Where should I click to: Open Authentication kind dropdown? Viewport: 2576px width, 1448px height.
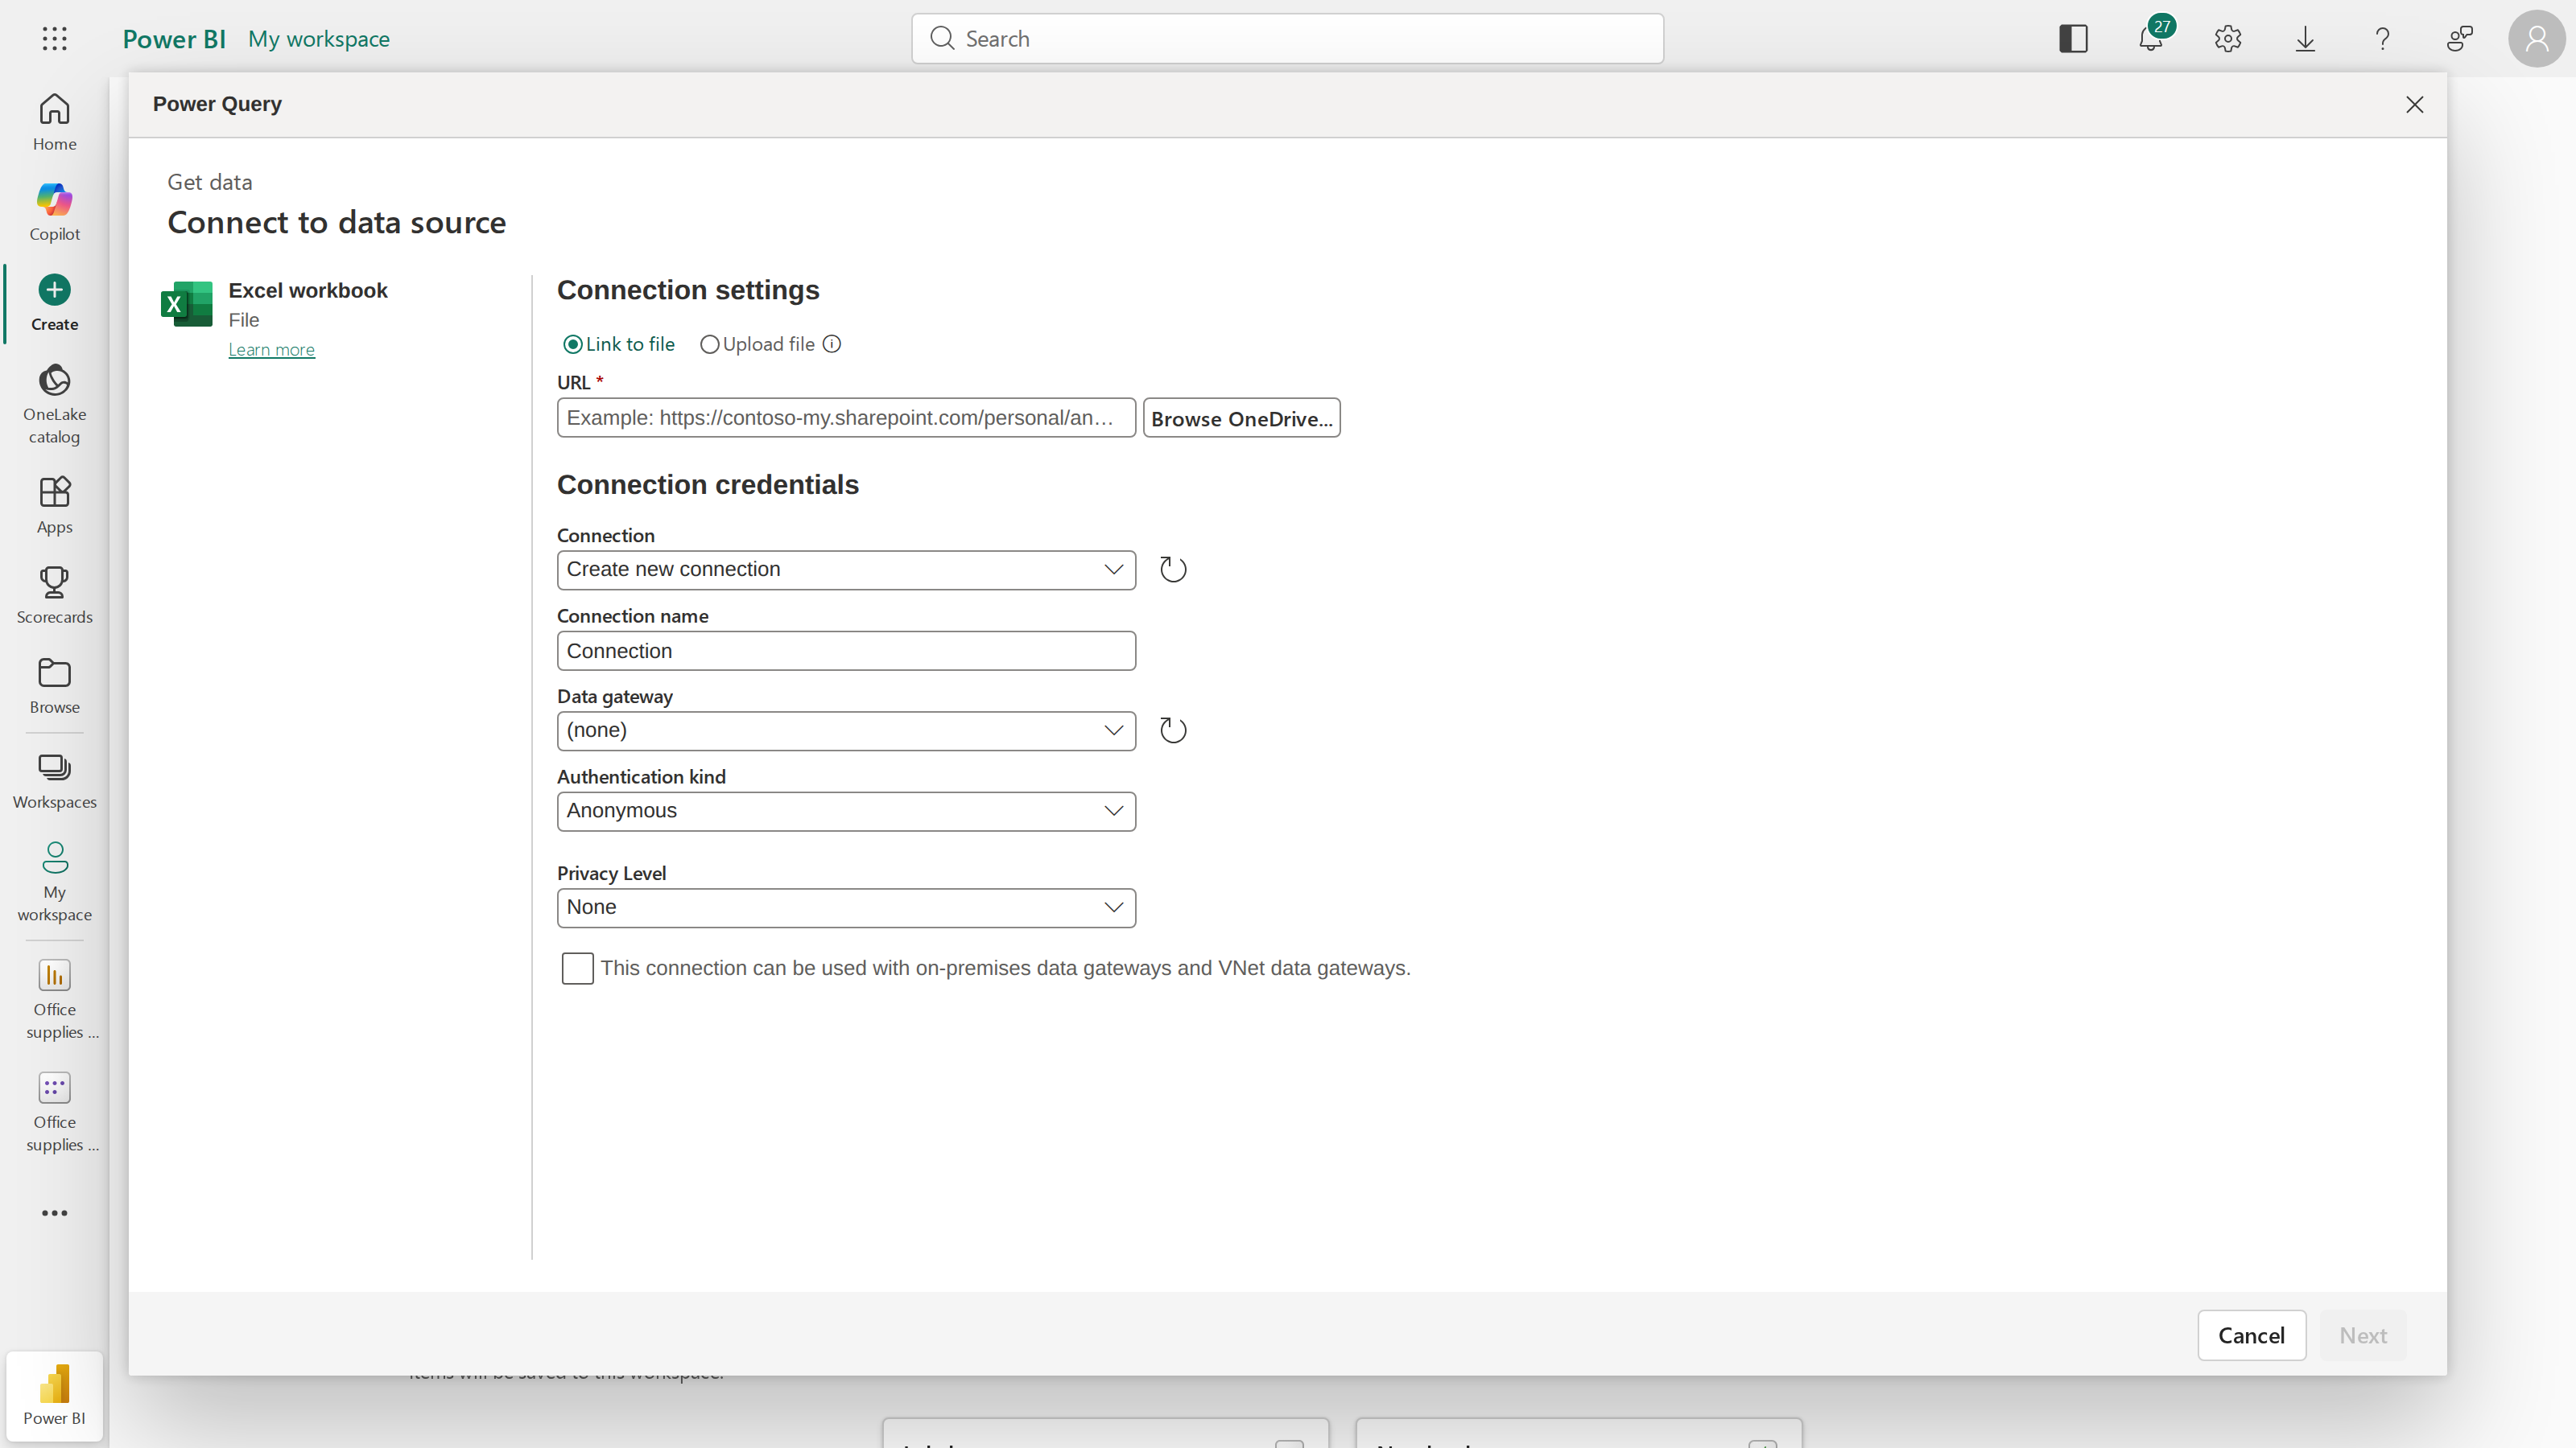click(845, 810)
